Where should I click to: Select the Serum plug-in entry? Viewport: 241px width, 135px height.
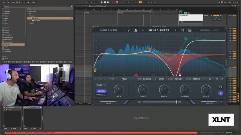click(49, 18)
